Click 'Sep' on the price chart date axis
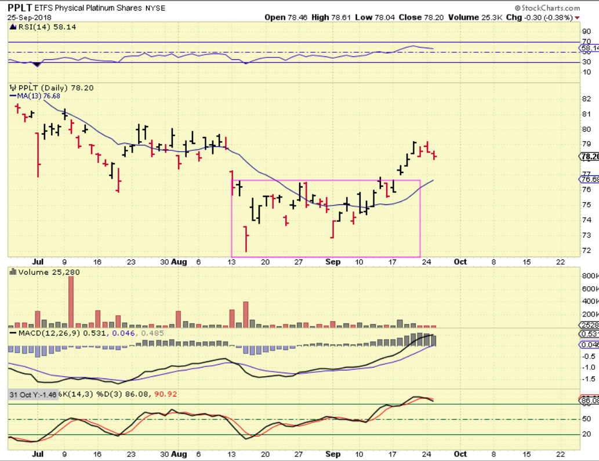Image resolution: width=599 pixels, height=461 pixels. tap(333, 262)
